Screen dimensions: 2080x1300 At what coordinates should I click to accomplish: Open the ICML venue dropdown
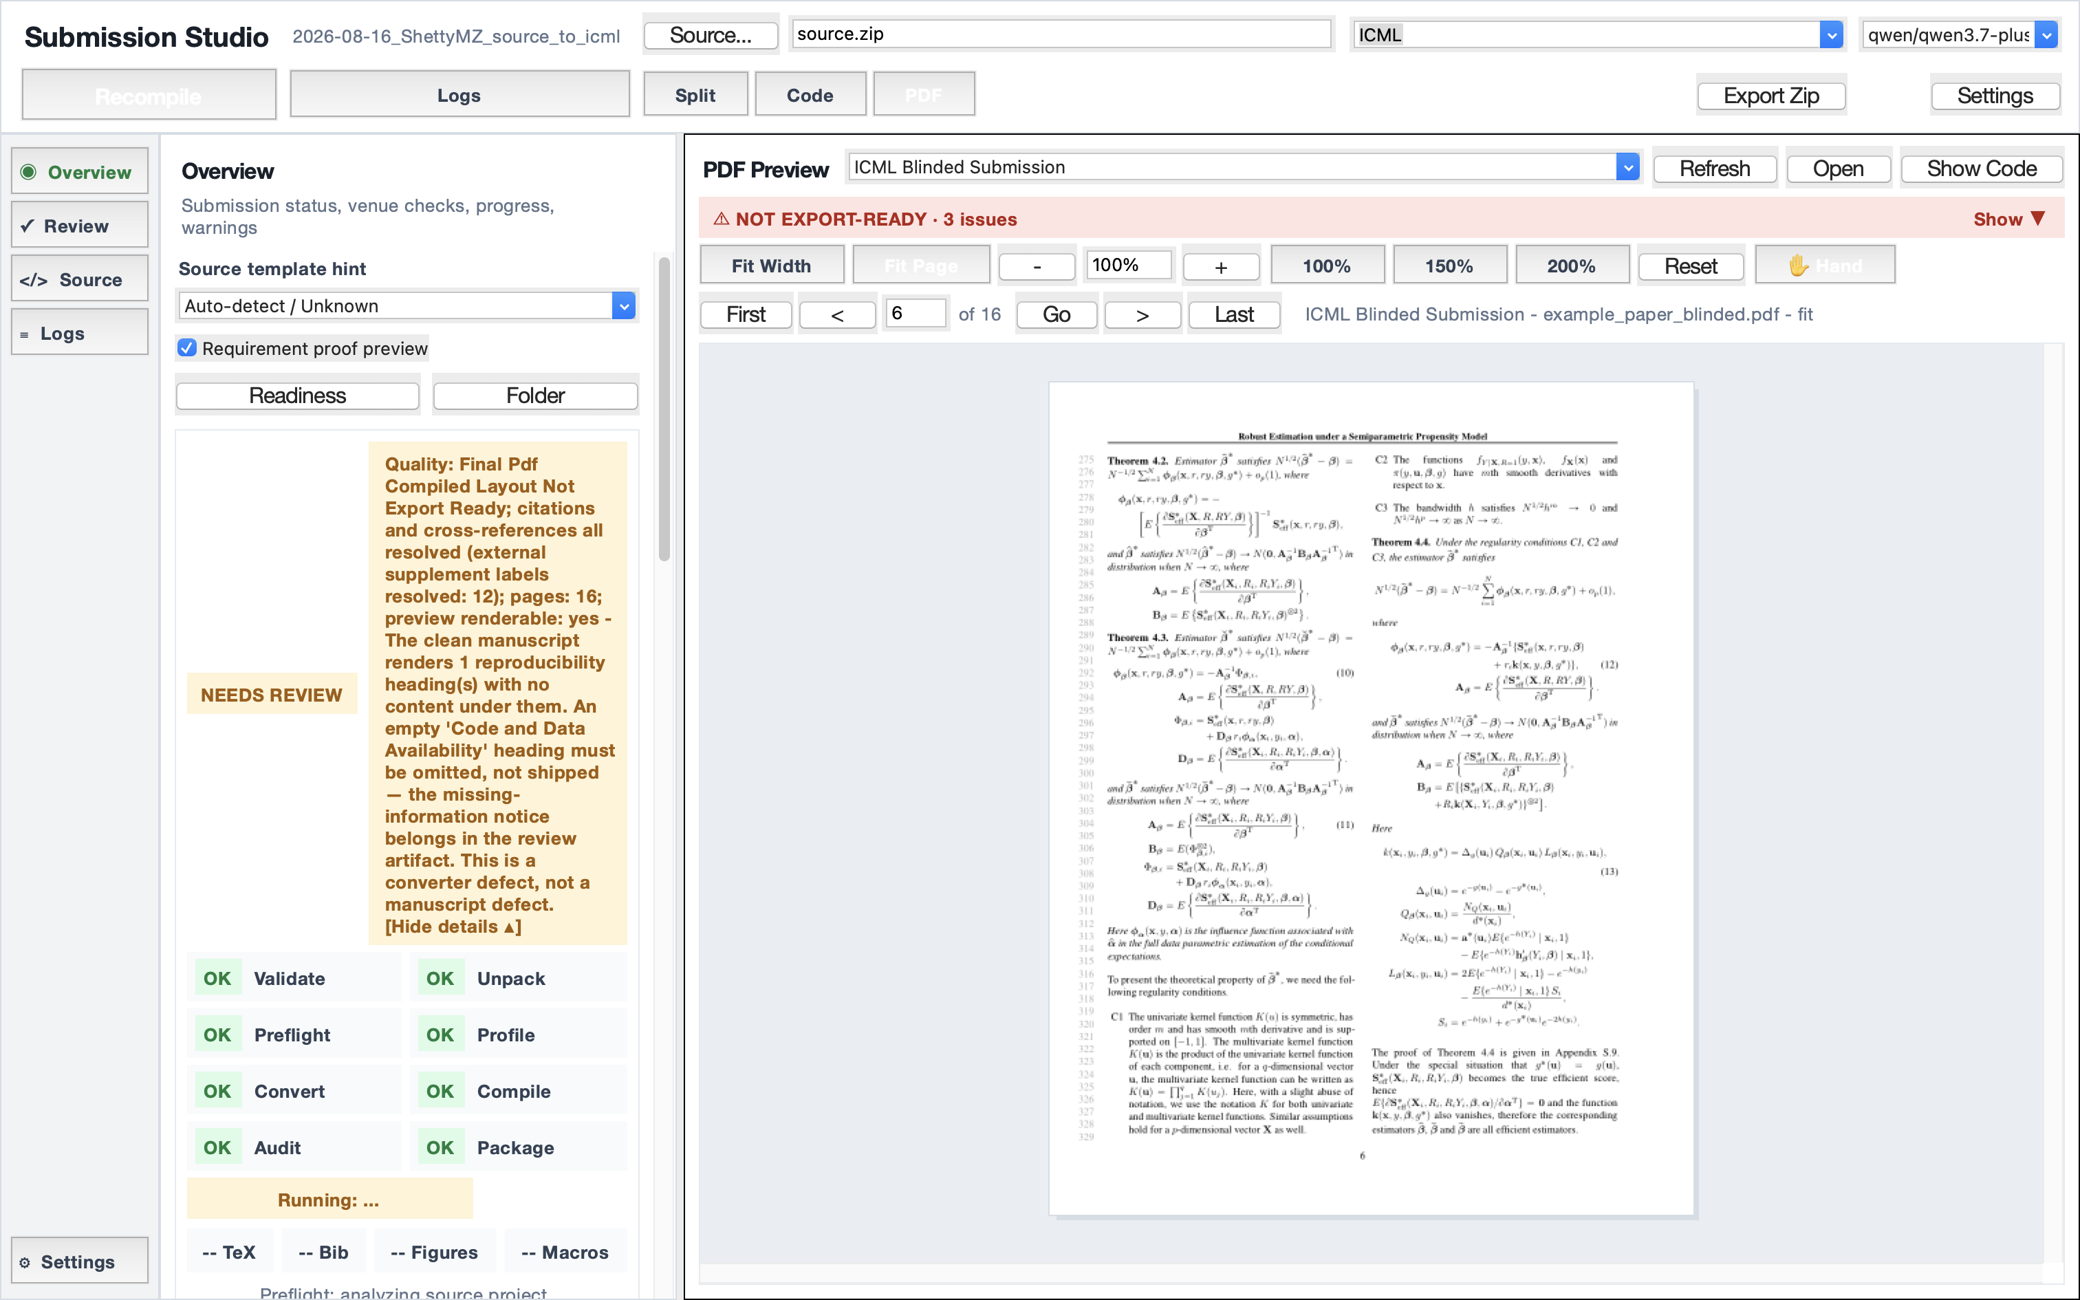coord(1598,34)
